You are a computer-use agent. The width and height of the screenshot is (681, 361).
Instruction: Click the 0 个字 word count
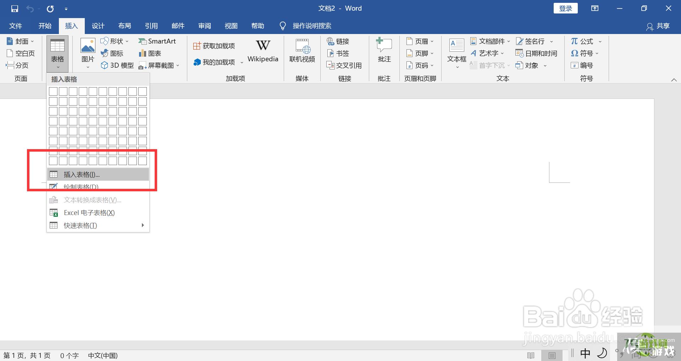point(70,355)
